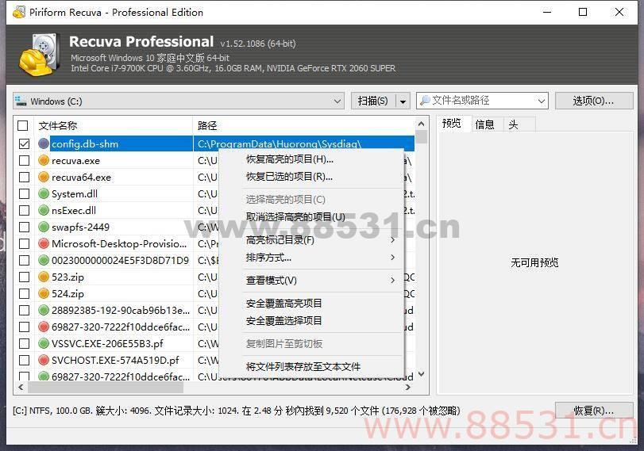Check the System.dll checkbox
Screen dimensions: 644x451
tap(25, 193)
